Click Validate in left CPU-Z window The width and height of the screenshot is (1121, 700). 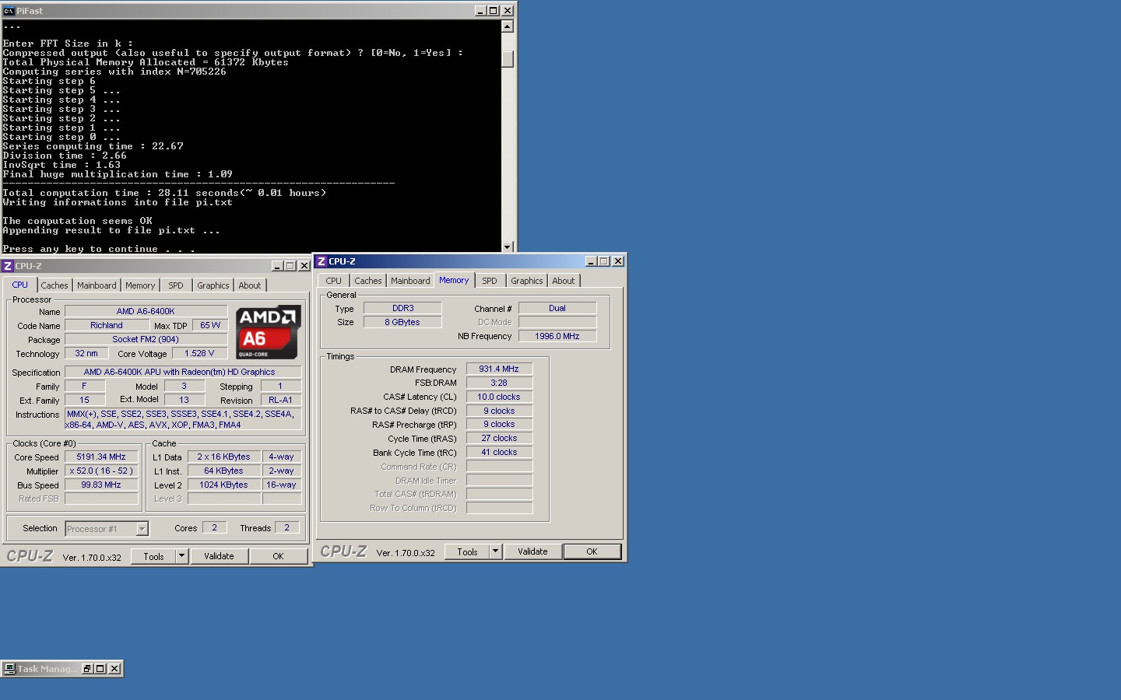[219, 556]
